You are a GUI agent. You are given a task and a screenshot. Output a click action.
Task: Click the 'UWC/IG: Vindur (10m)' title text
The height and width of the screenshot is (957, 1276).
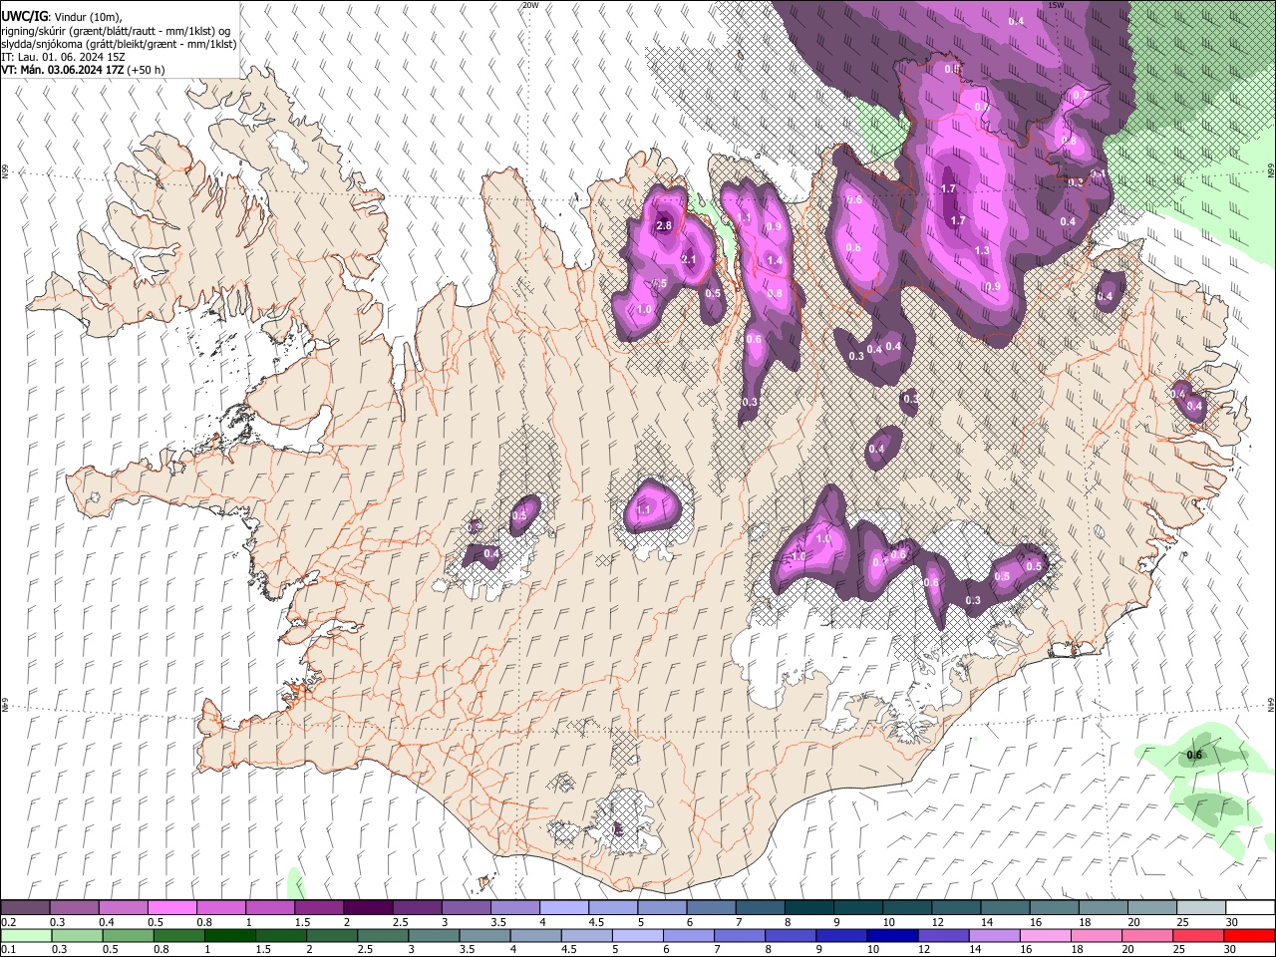coord(62,16)
